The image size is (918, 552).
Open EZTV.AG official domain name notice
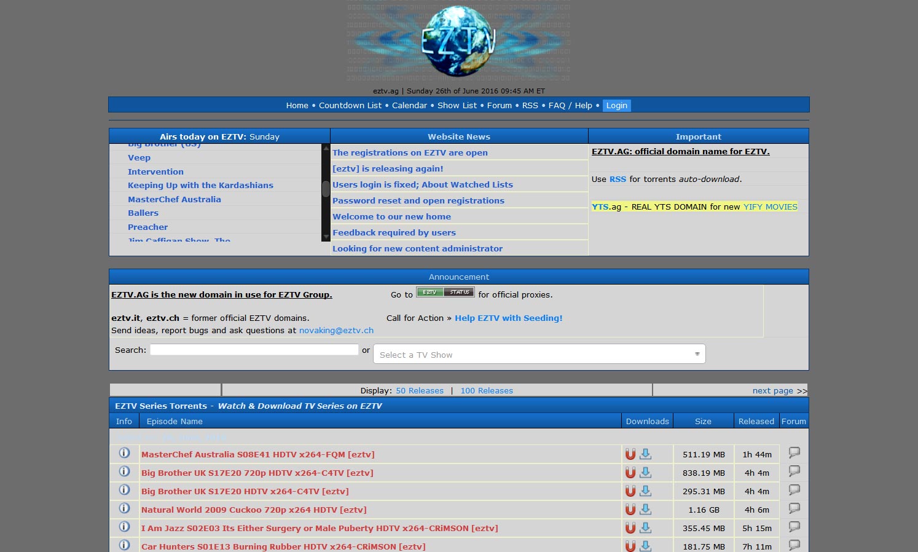[681, 151]
